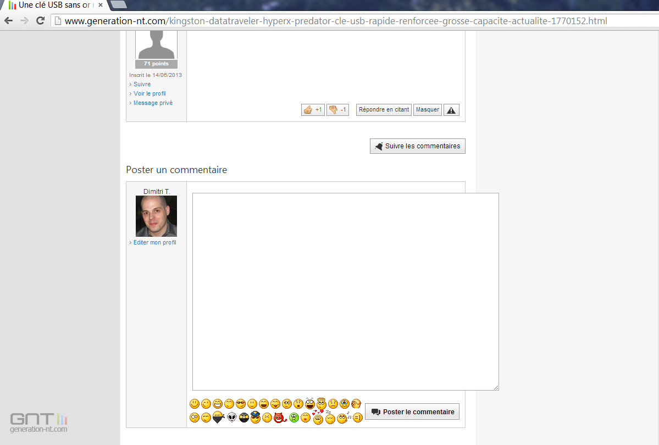Viewport: 659px width, 445px height.
Task: Insert the grey alien emoticon
Action: (x=232, y=417)
